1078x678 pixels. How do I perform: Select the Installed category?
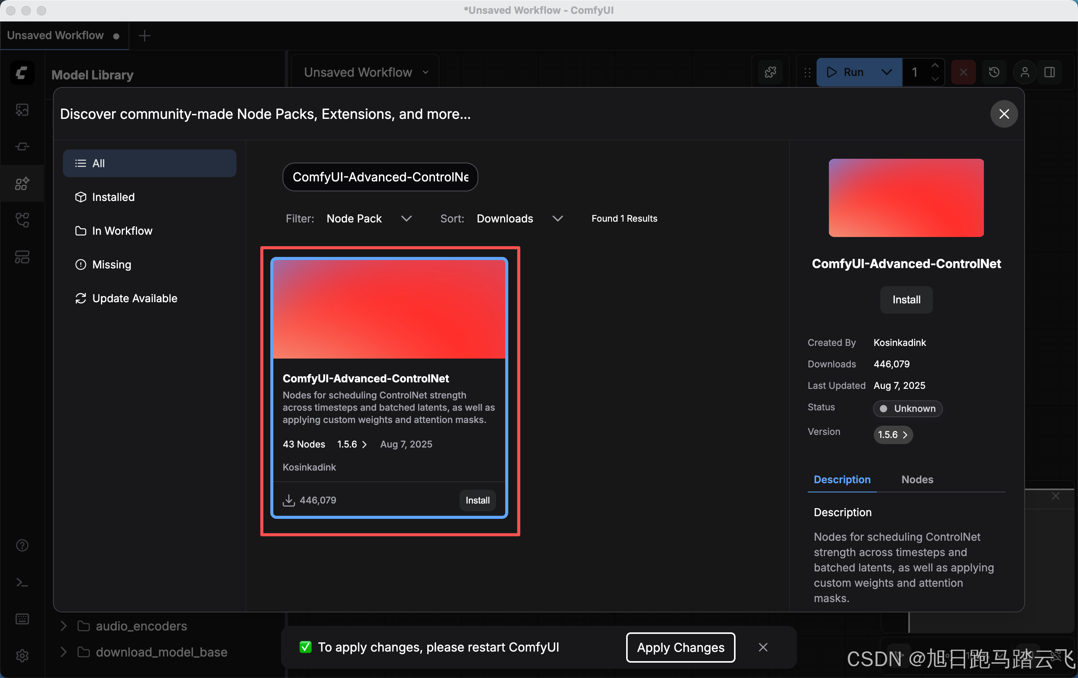(x=113, y=197)
